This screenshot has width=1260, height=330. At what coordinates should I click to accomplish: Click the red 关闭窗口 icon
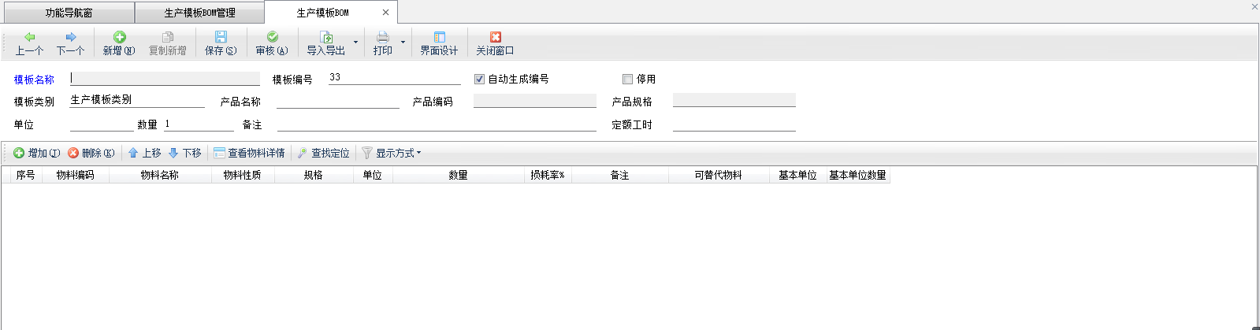[x=495, y=37]
